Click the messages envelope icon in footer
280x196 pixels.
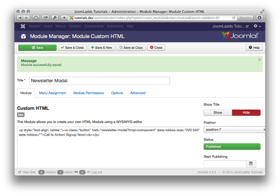[76, 172]
